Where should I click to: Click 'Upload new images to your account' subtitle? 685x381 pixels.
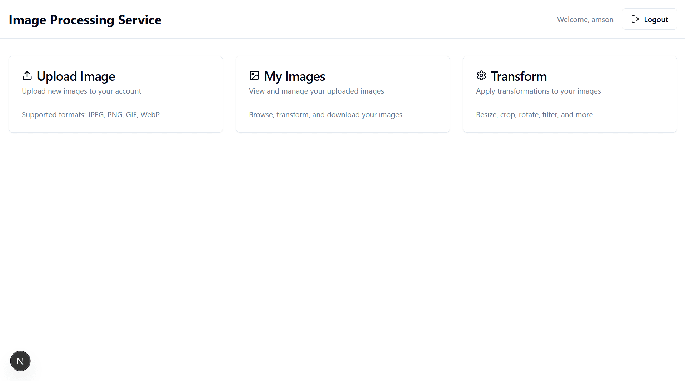pos(81,91)
